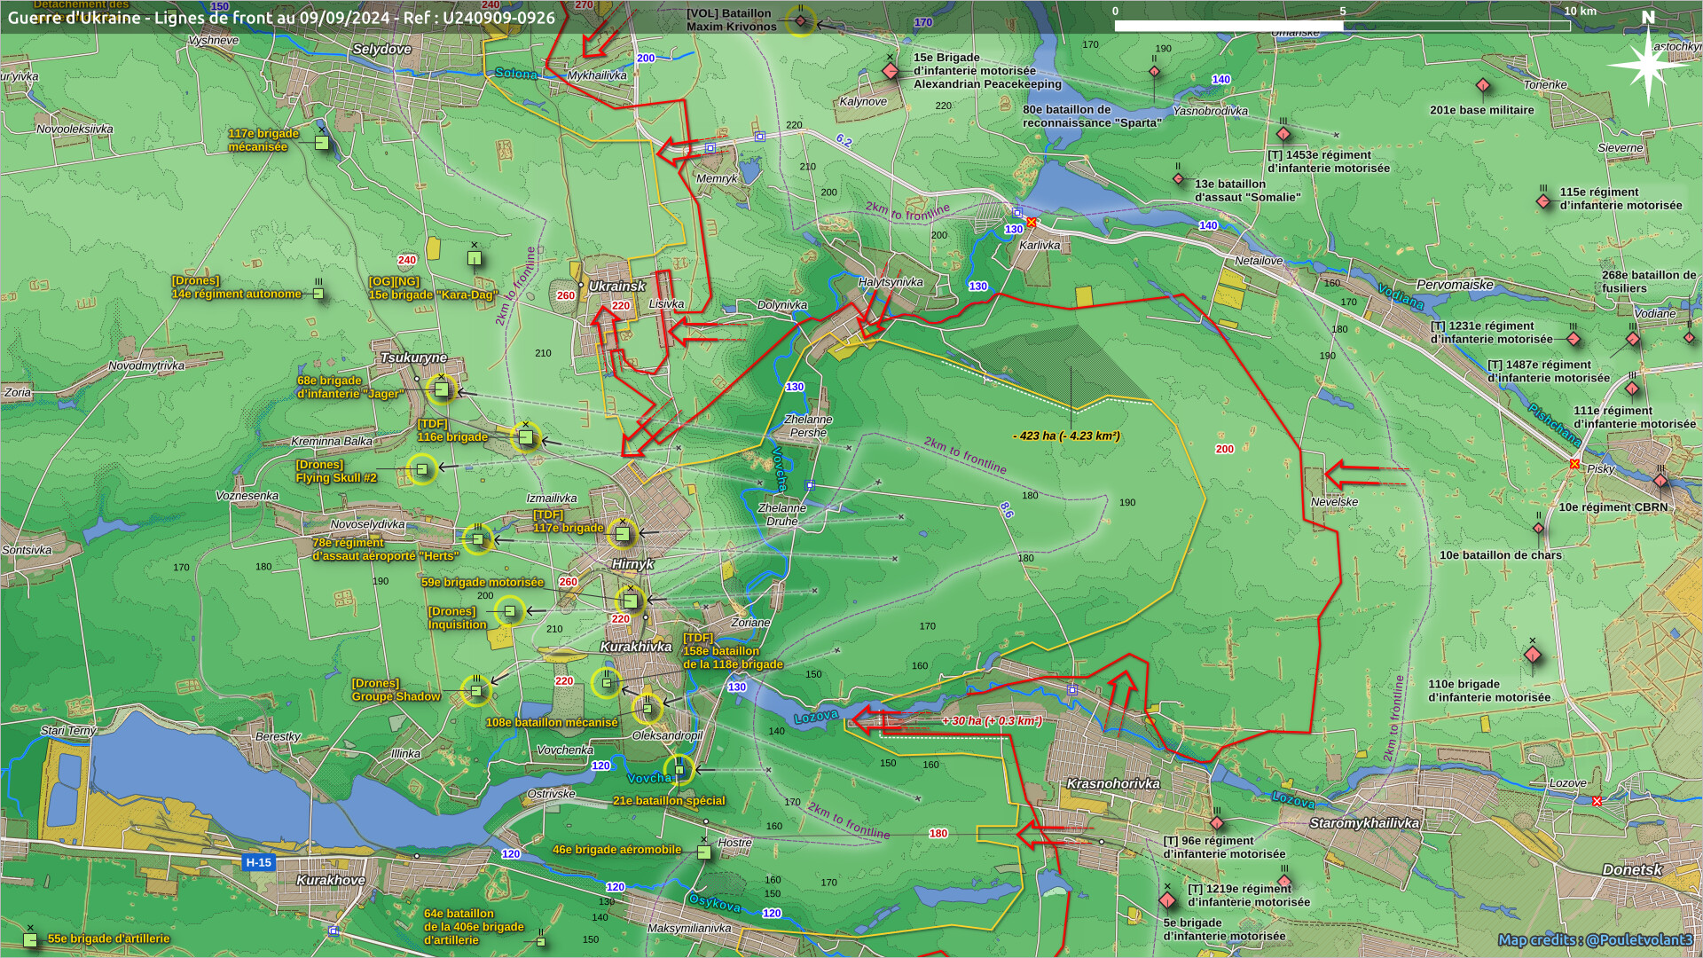Click the Flying Skull #2 drone marker
The image size is (1703, 958).
pos(421,468)
